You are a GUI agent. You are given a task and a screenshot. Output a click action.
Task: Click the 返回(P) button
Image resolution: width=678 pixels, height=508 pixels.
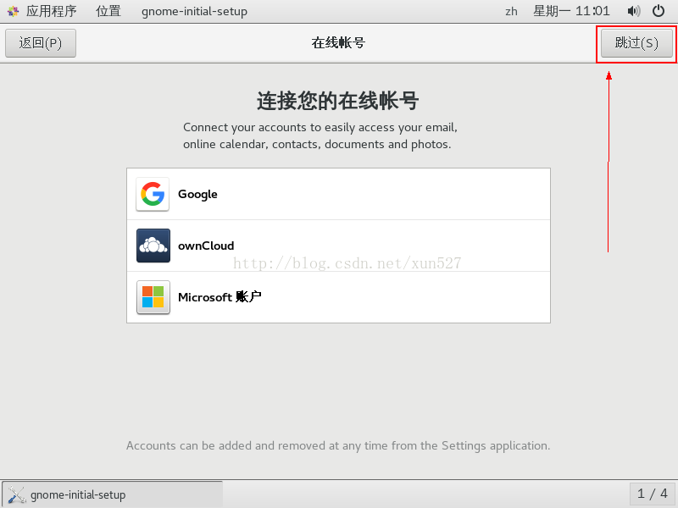(x=41, y=43)
